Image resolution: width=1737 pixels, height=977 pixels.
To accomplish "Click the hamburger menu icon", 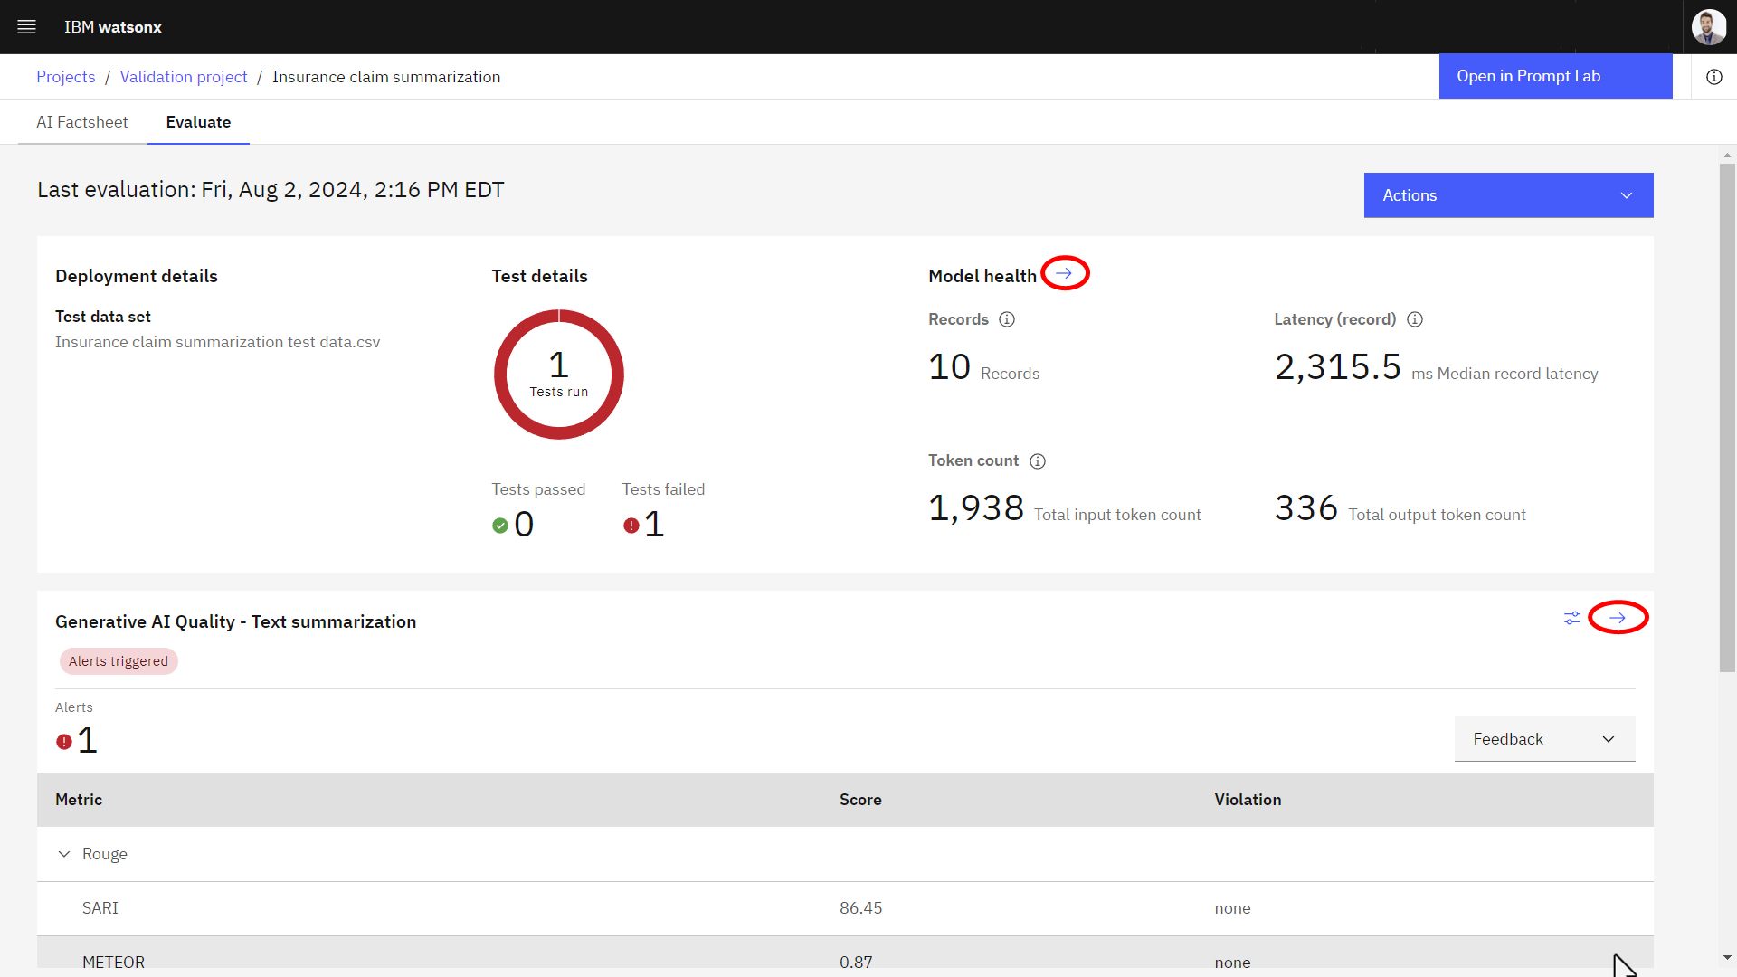I will tap(26, 26).
